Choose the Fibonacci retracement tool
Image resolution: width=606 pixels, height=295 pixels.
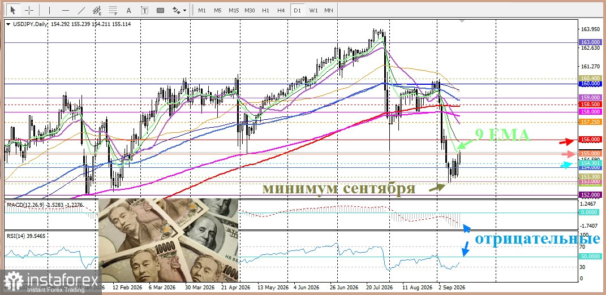click(x=113, y=10)
